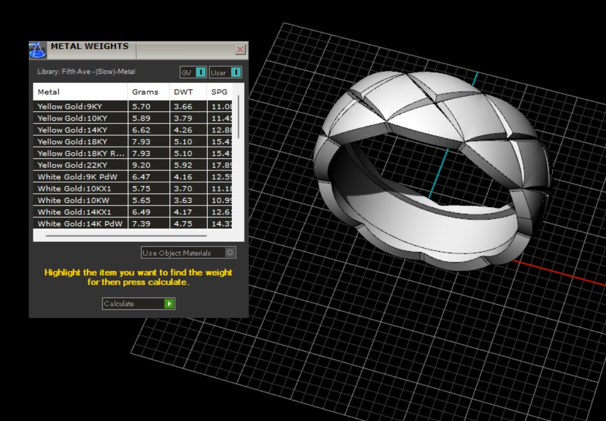Click the vertical scrollbar of metal list
606x421 pixels.
[x=238, y=117]
